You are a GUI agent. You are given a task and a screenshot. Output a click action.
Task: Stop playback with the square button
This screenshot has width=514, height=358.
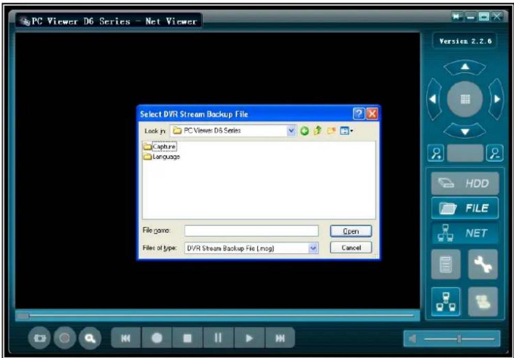188,338
